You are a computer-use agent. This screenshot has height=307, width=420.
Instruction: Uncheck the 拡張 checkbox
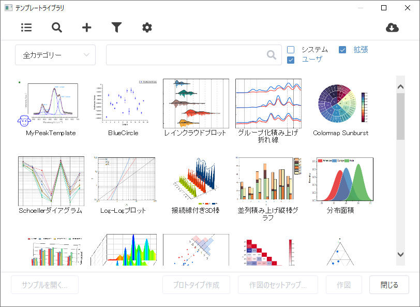tap(342, 50)
